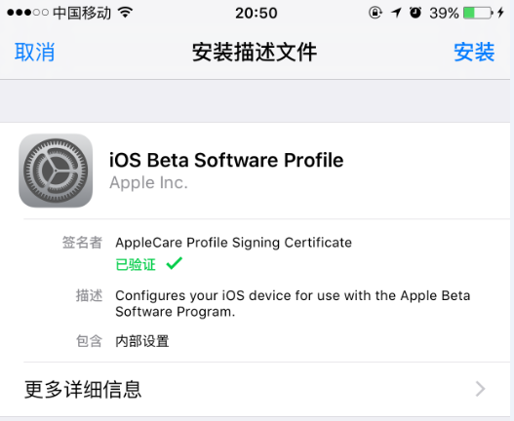The image size is (514, 421).
Task: Tap the chevron beside 更多详细信息
Action: 480,389
